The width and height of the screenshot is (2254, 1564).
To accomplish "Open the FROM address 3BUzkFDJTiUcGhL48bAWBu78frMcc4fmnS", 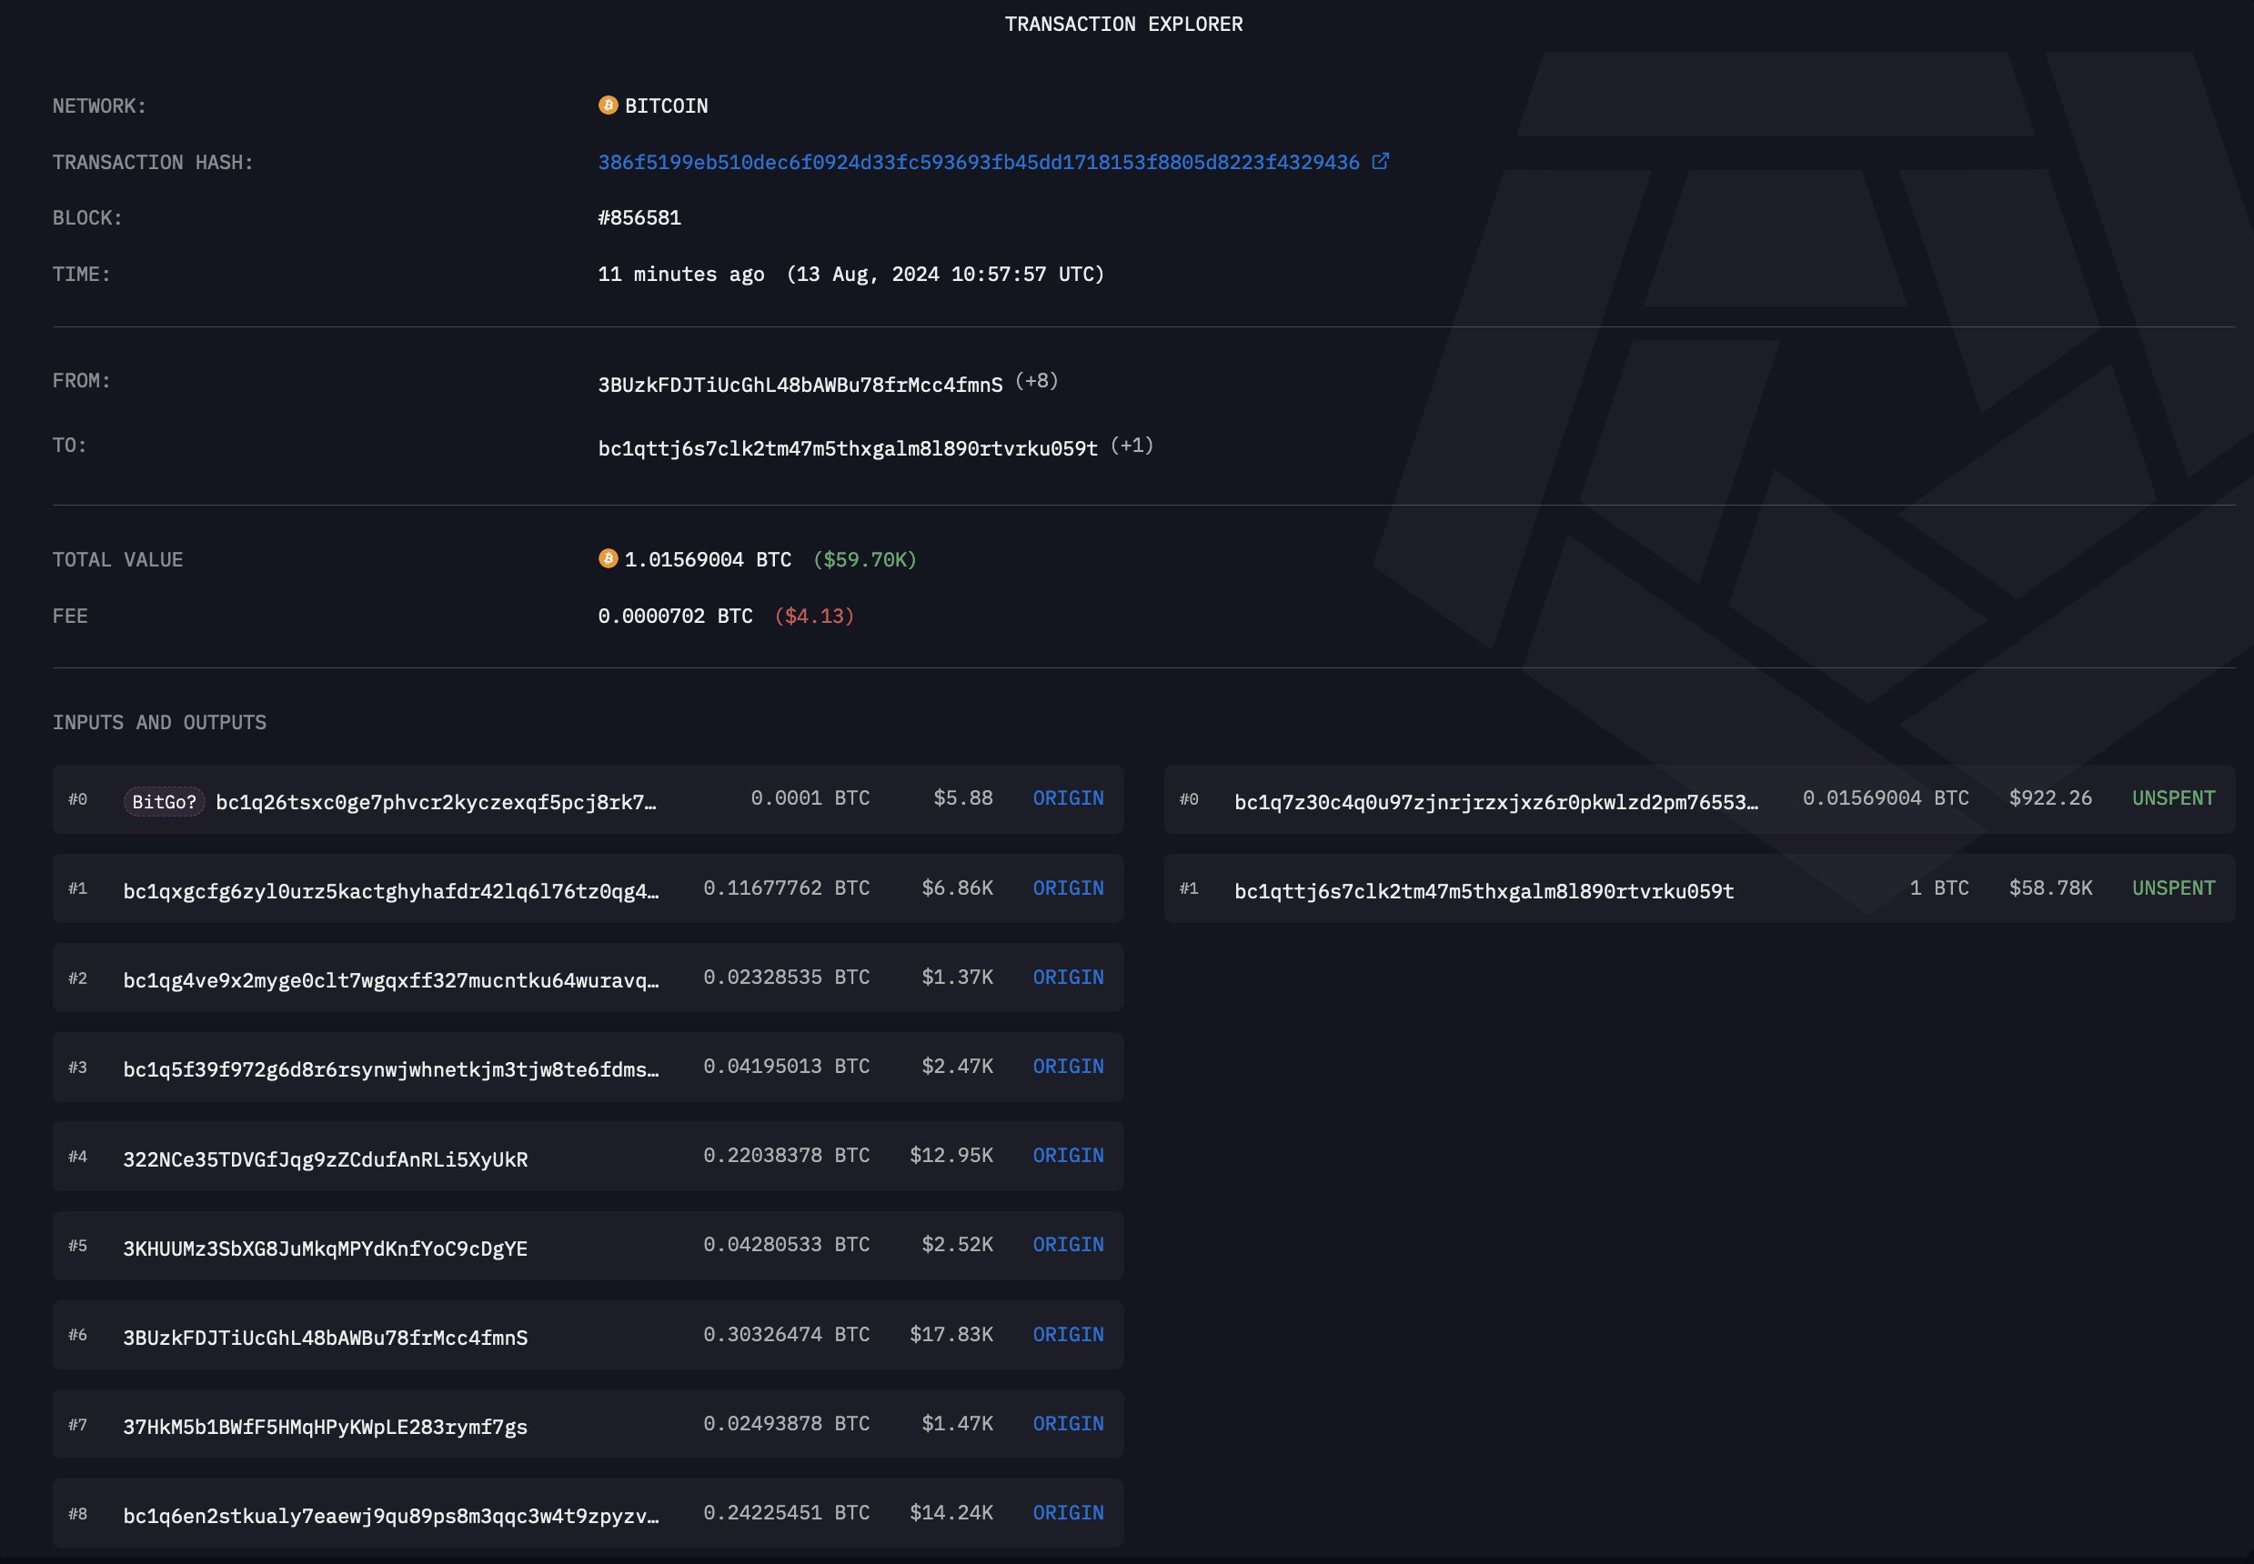I will point(800,386).
